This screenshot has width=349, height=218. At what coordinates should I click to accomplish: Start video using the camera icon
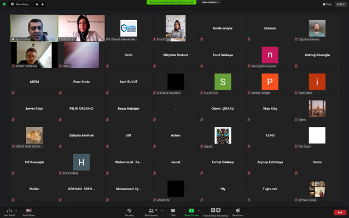pos(28,210)
